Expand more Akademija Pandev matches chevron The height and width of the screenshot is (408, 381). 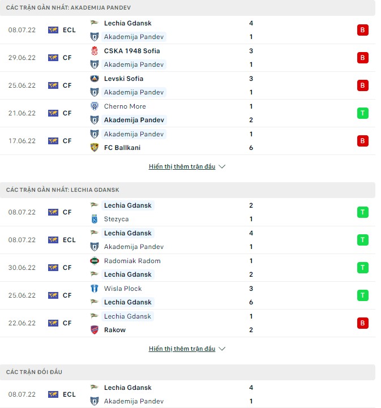click(222, 167)
